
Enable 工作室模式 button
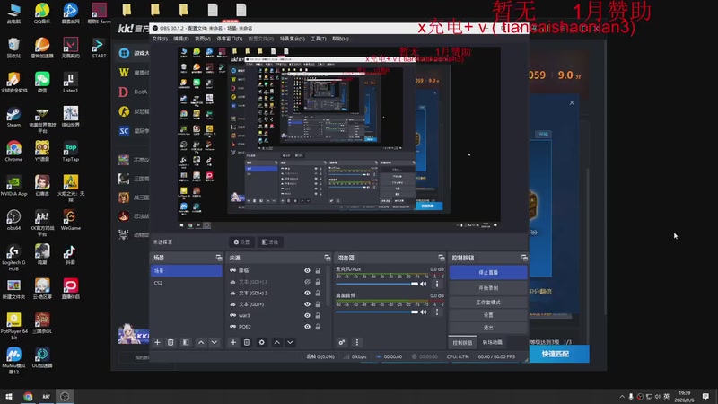488,303
